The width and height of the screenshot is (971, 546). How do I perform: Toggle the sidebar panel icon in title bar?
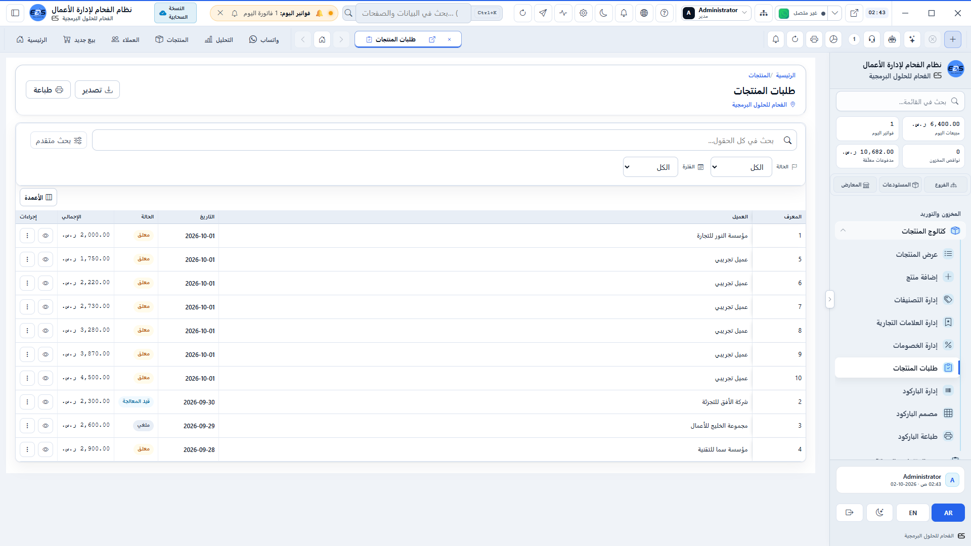[15, 13]
